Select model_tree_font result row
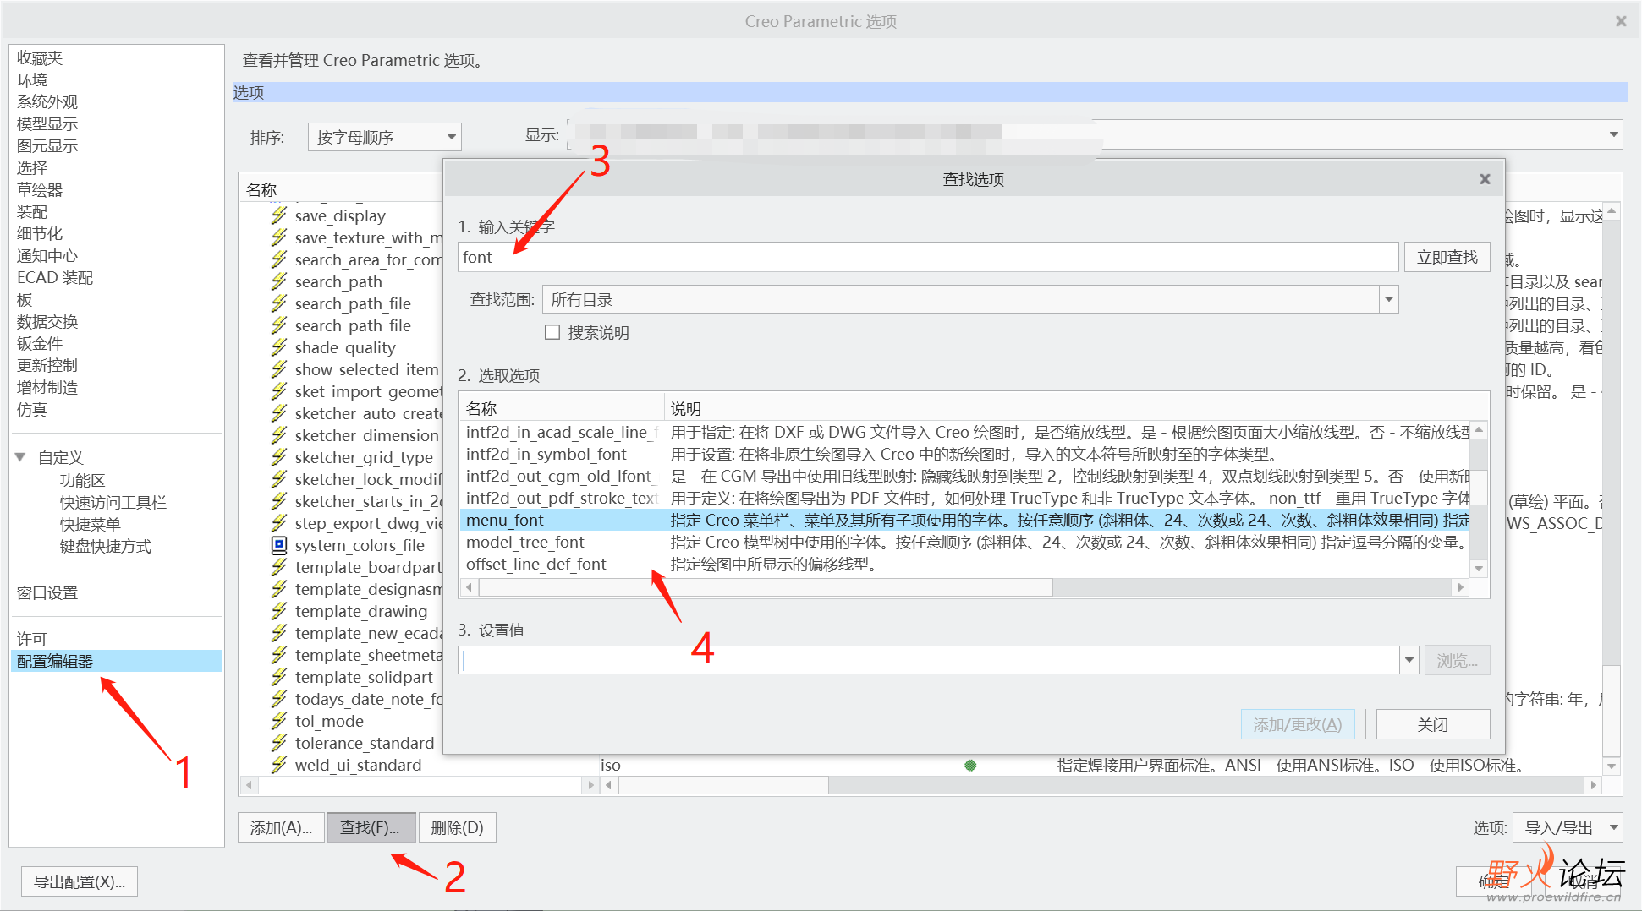This screenshot has width=1642, height=911. coord(965,542)
